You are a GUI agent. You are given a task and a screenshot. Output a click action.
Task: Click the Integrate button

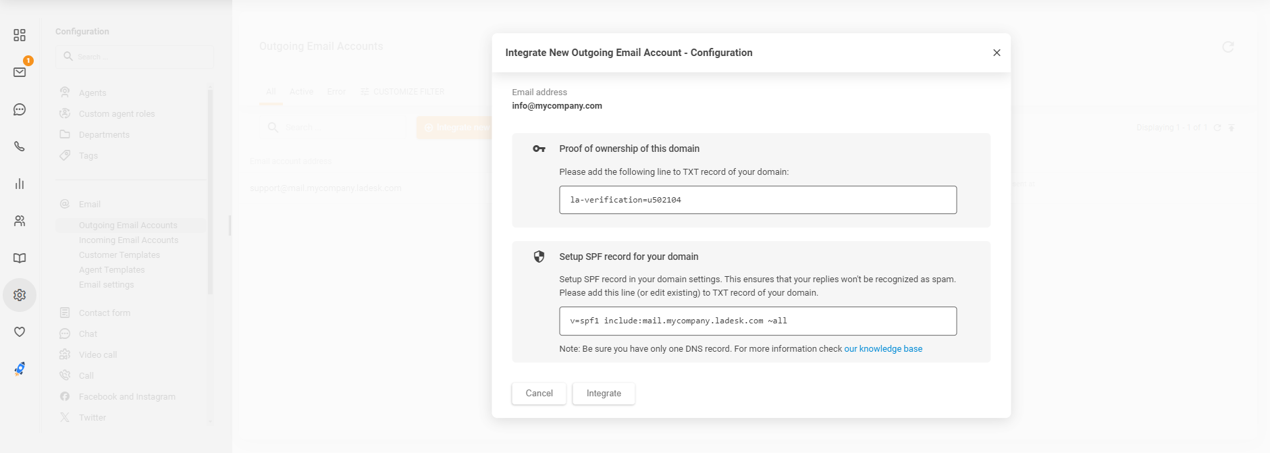tap(604, 394)
